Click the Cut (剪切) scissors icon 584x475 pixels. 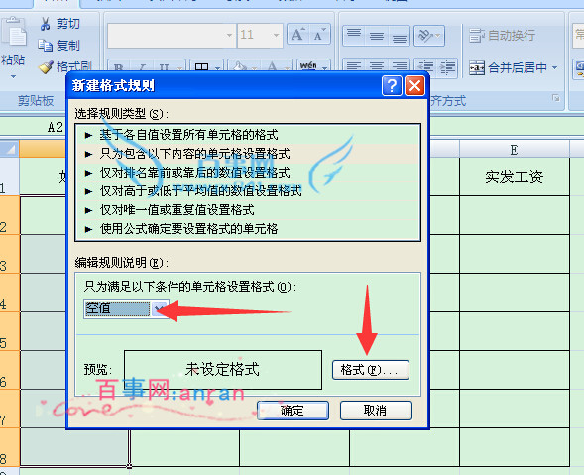coord(45,24)
